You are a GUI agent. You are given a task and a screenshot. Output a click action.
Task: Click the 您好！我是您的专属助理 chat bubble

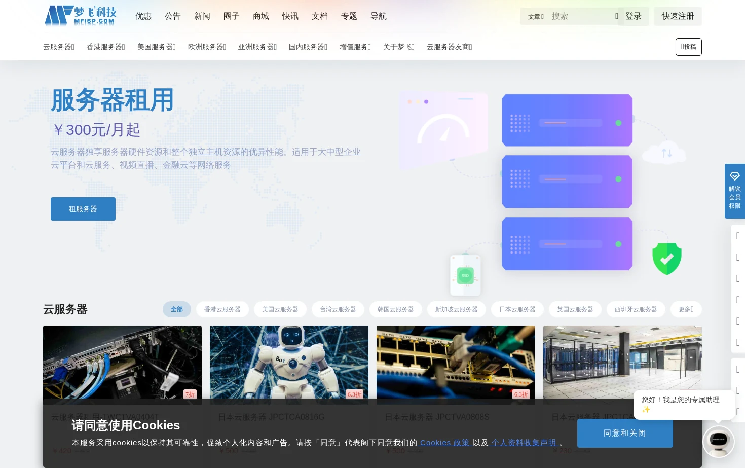(684, 405)
